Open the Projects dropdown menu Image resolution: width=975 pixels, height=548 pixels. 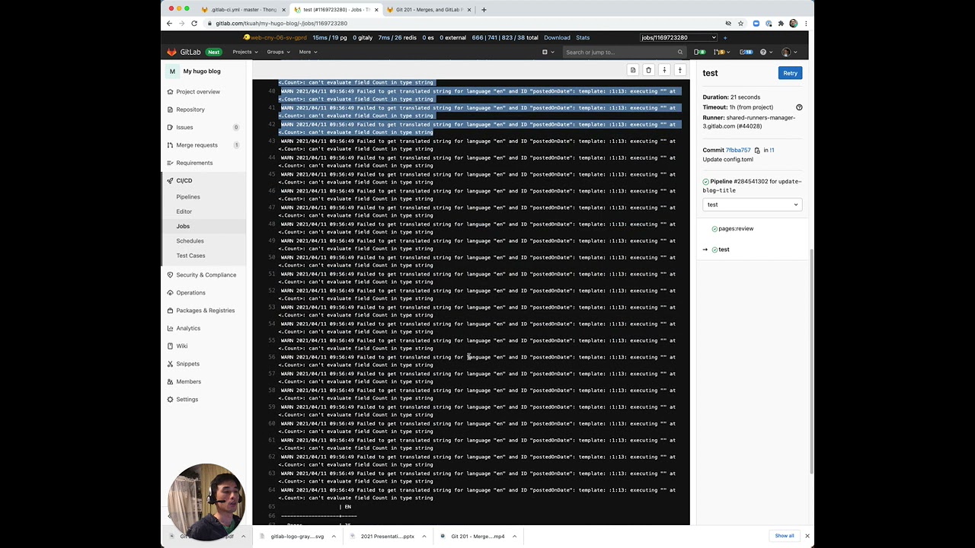pos(245,52)
